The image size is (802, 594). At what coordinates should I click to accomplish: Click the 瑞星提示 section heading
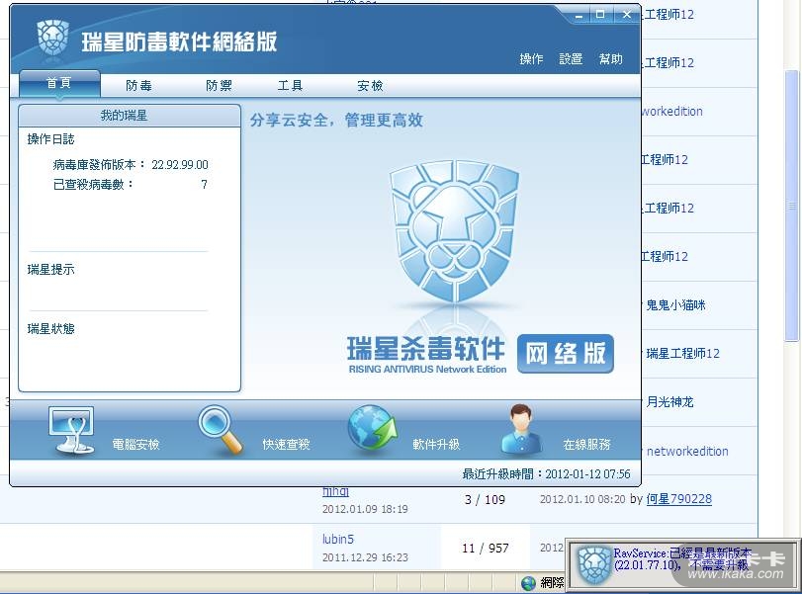click(x=50, y=270)
